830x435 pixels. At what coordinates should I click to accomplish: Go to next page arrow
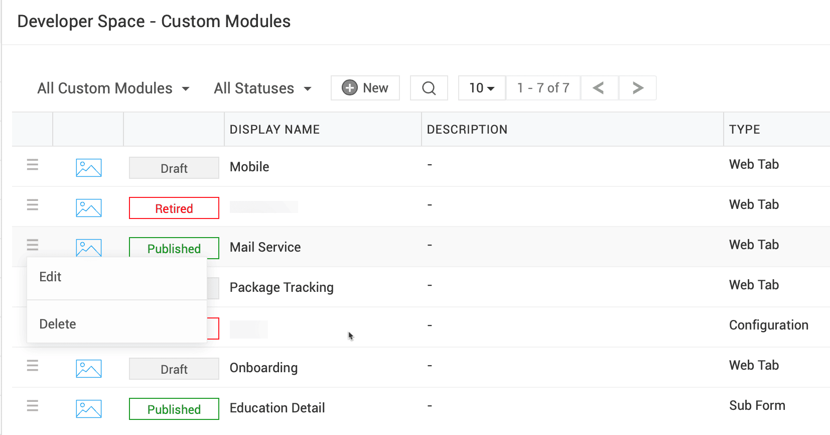(x=637, y=88)
